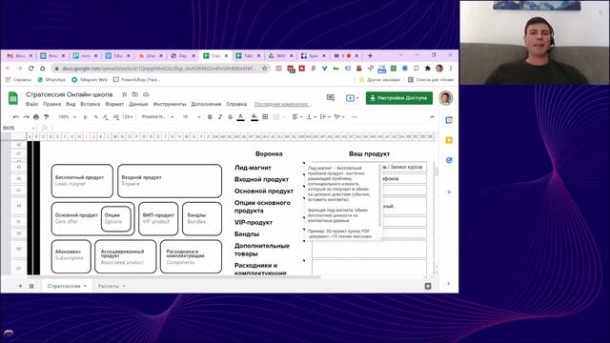Click the green Настройки Доступа share button
This screenshot has height=343, width=610.
(x=398, y=98)
